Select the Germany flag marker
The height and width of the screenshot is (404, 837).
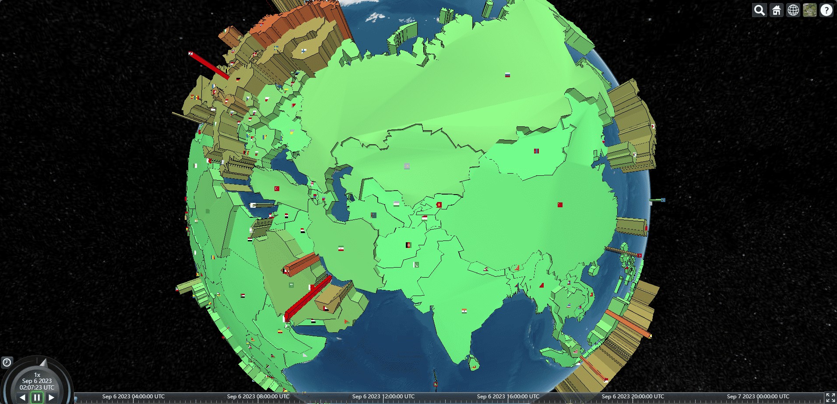(x=238, y=80)
